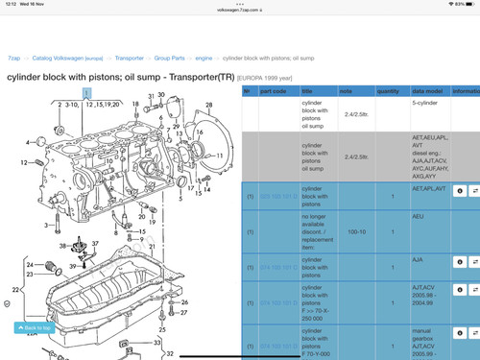Viewport: 480px width, 360px height.
Task: Click swap icon in AJA row
Action: [475, 262]
